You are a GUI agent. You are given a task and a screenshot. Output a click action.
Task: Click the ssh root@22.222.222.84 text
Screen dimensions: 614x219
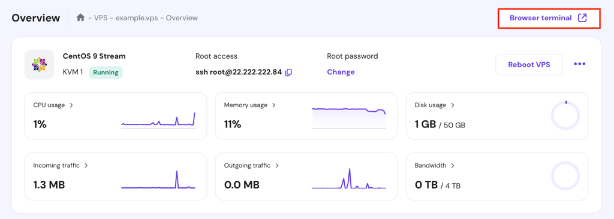[239, 72]
